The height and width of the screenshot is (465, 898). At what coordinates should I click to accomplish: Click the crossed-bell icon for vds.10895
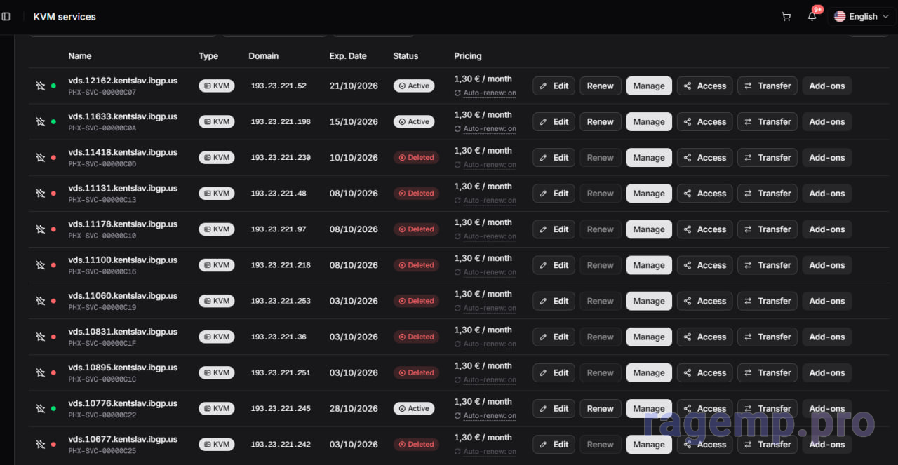41,372
